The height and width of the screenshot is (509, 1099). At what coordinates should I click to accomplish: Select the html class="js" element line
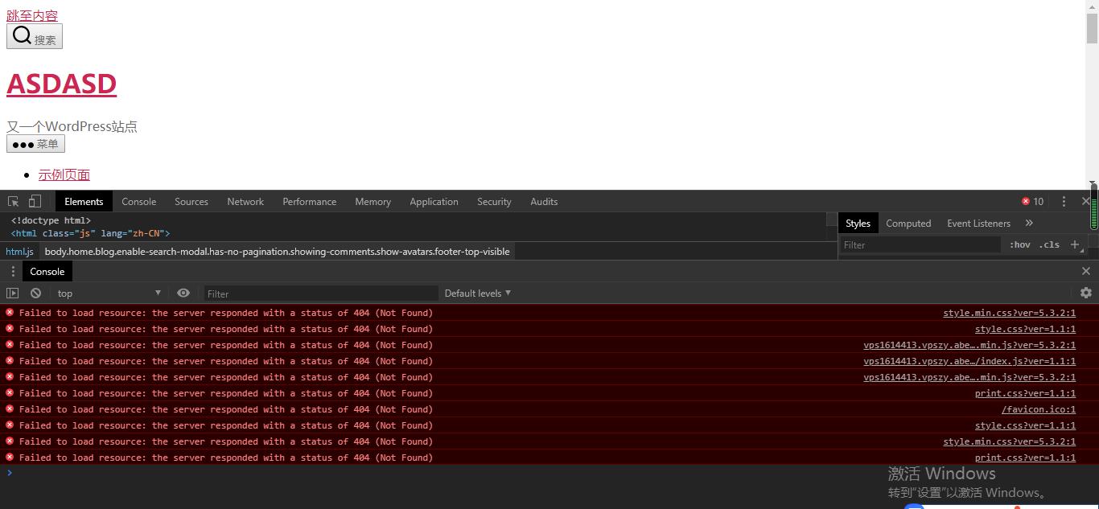[90, 233]
